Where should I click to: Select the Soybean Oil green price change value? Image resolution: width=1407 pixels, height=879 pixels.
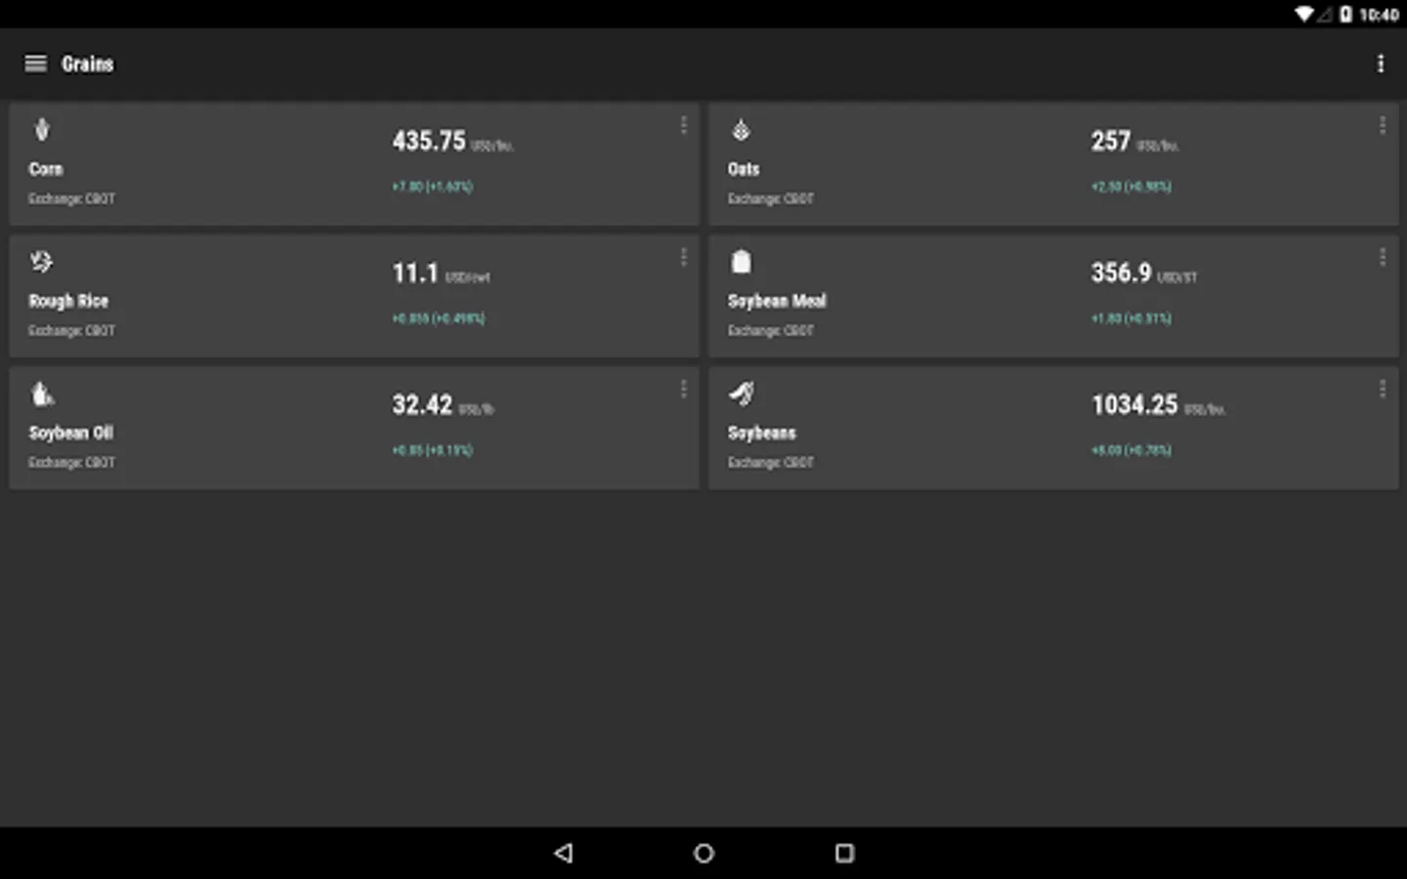point(432,450)
